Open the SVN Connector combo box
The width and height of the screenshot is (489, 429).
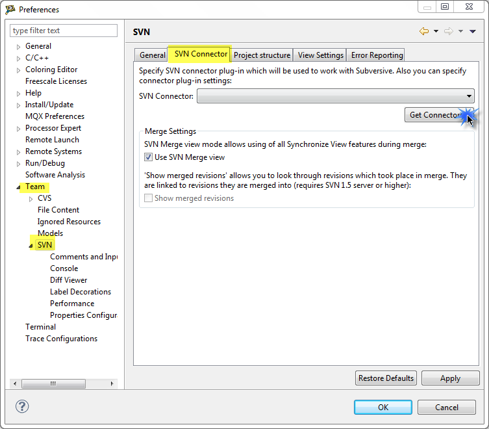(336, 96)
